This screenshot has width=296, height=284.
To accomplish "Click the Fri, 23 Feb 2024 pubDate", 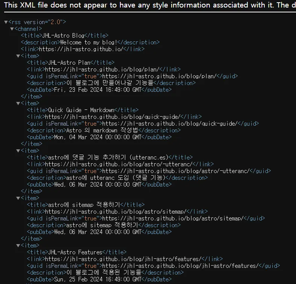I will [98, 90].
